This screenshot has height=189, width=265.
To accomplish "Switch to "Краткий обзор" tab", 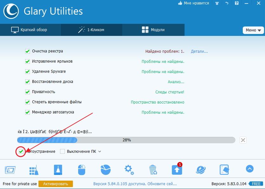I will 30,30.
